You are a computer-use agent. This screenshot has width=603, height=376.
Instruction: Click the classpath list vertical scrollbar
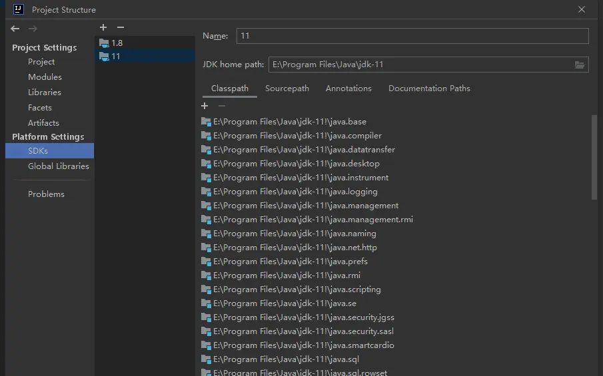594,157
